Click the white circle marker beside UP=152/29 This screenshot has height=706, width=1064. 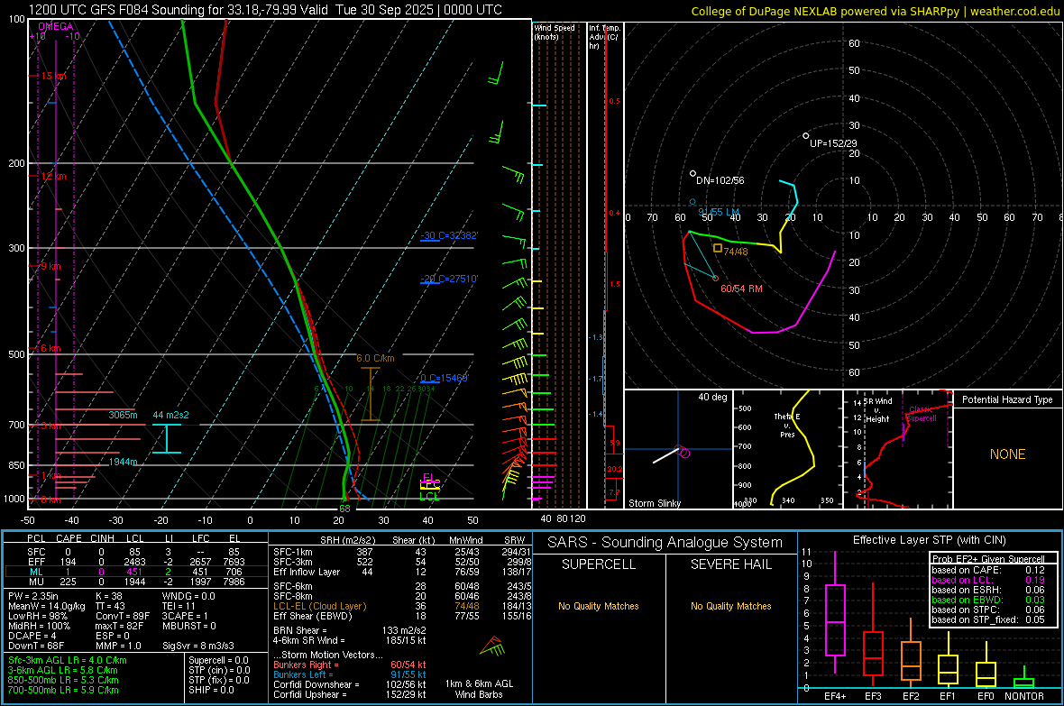805,136
